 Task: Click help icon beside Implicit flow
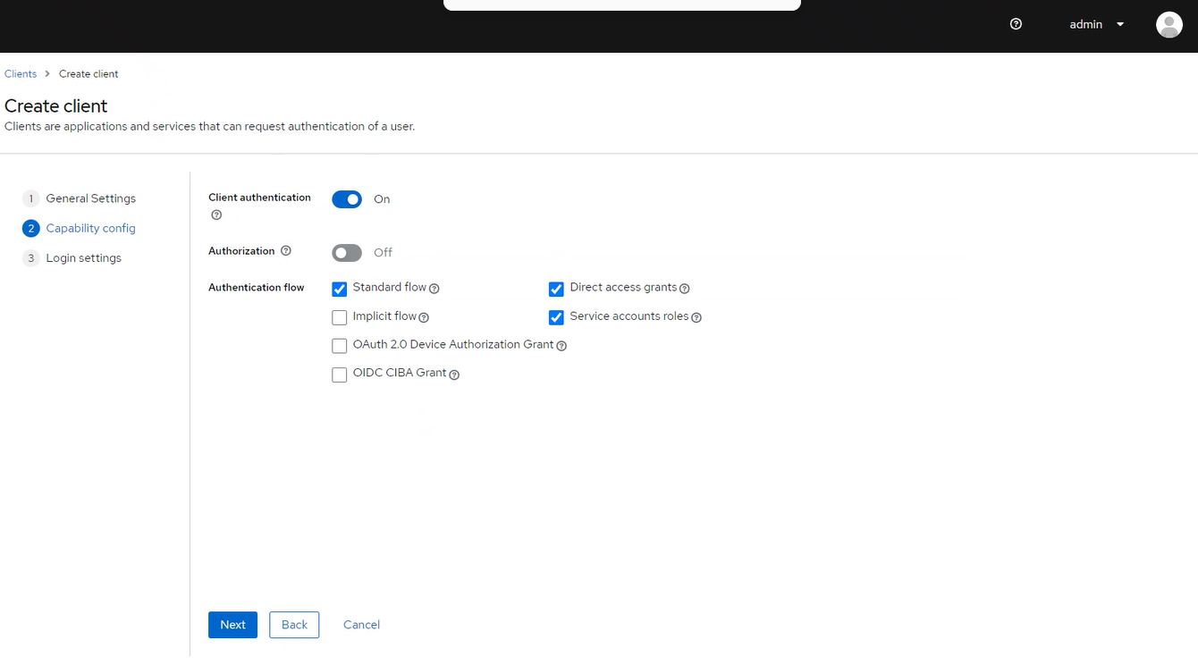click(x=424, y=317)
